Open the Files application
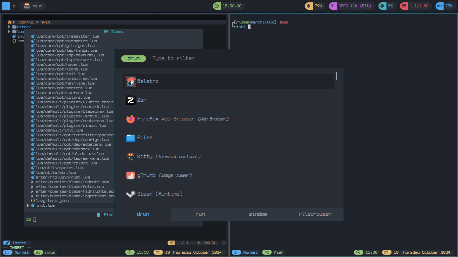The height and width of the screenshot is (257, 458). pos(144,138)
